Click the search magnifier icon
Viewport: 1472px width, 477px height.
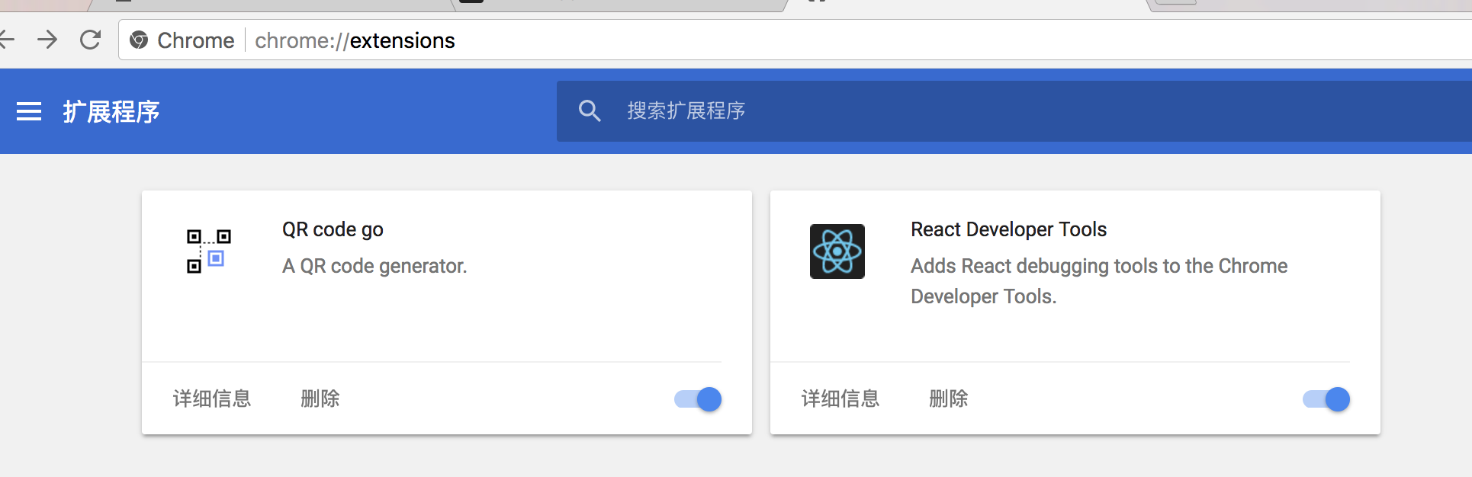pos(590,111)
